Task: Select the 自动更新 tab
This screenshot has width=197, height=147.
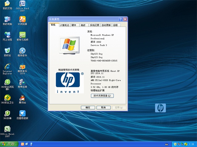Action: click(x=106, y=25)
